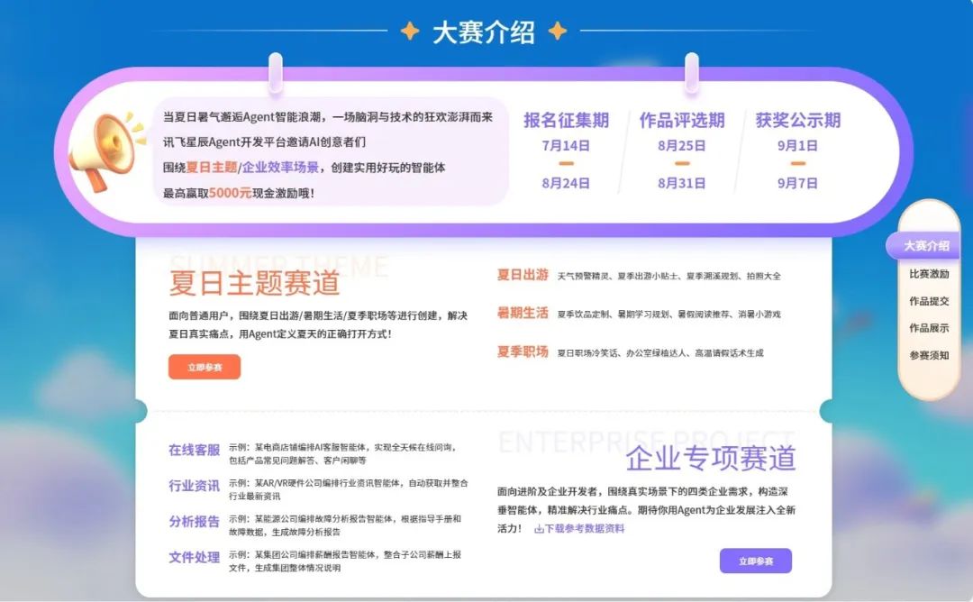Click the 企业专项赛道 title
Image resolution: width=973 pixels, height=602 pixels.
711,458
